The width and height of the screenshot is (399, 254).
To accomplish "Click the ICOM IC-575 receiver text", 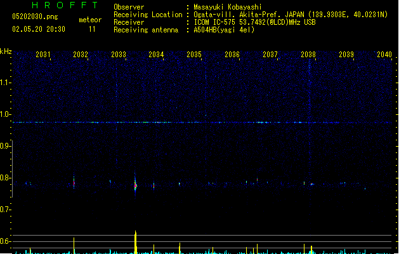I will (x=254, y=22).
